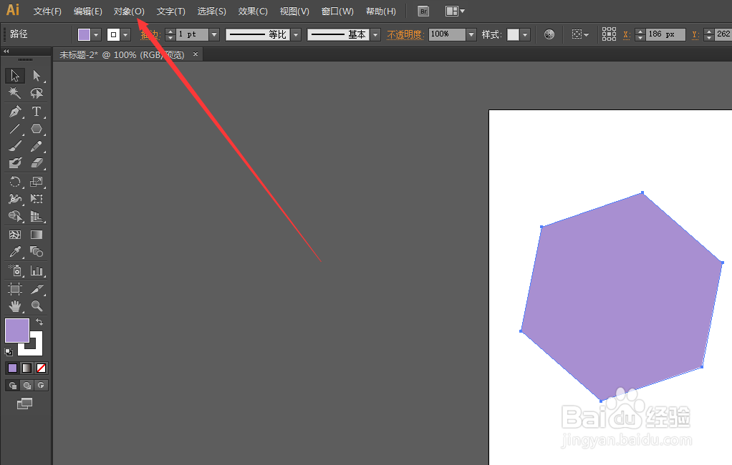Open the 基本 brush definition dropdown
The image size is (732, 465).
375,34
